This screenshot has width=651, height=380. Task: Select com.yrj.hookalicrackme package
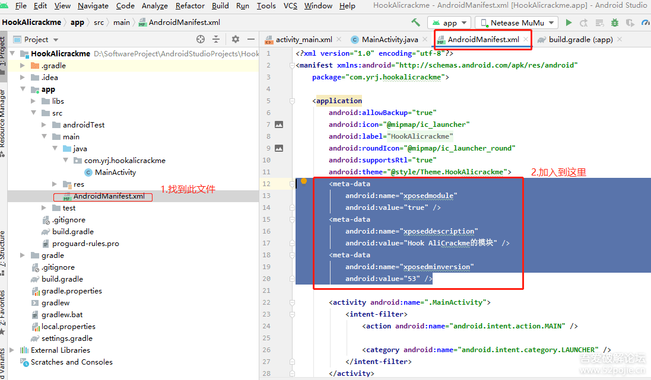[125, 161]
